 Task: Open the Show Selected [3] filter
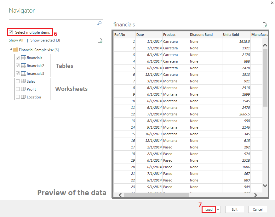pos(45,40)
